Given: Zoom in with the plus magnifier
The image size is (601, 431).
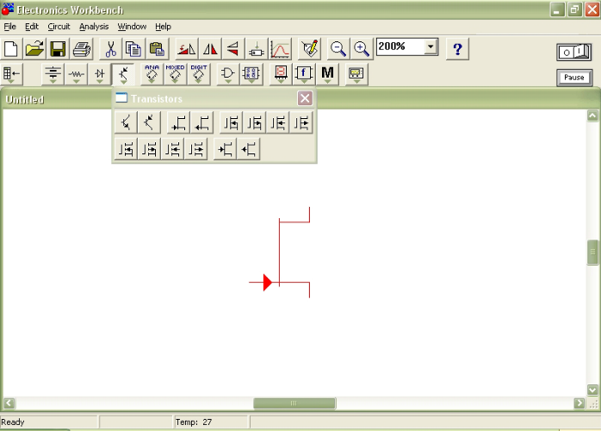Looking at the screenshot, I should click(x=362, y=49).
